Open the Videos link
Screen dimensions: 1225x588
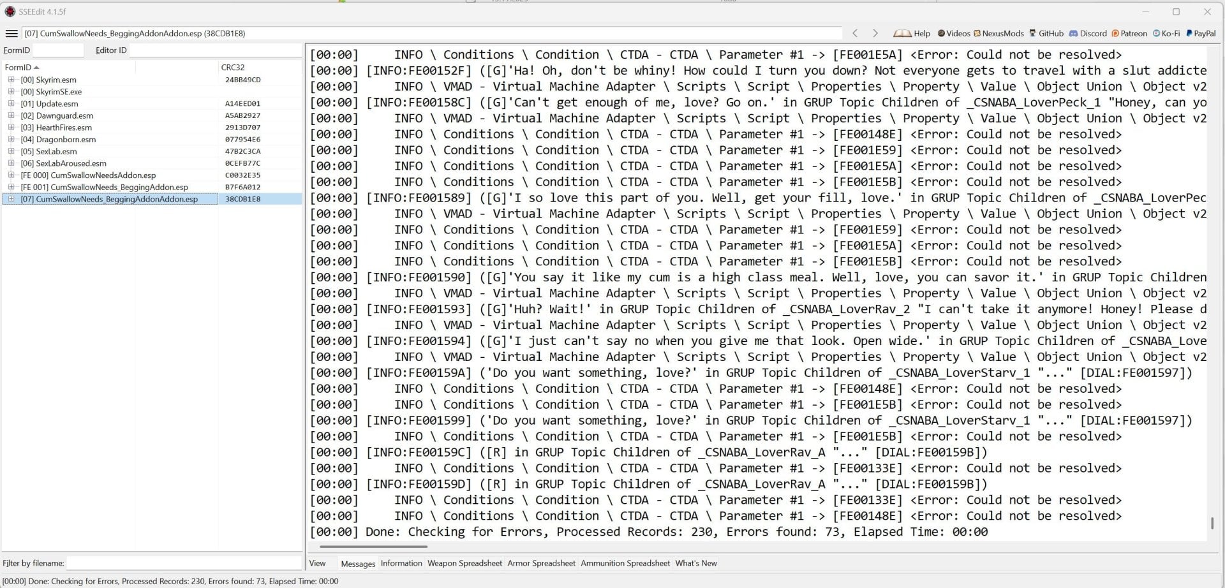tap(953, 33)
